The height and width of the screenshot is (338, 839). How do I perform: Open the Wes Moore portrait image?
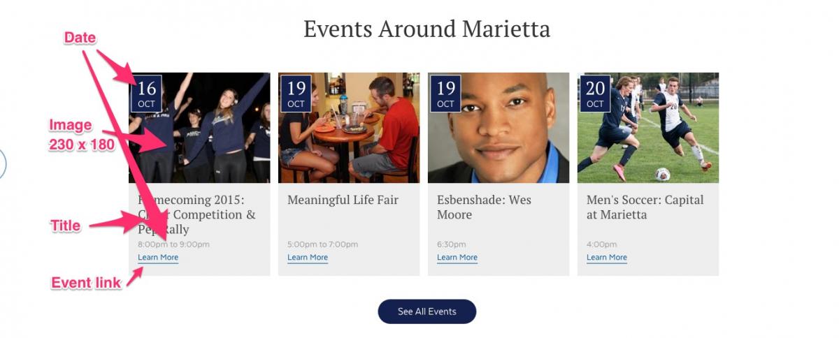[499, 128]
